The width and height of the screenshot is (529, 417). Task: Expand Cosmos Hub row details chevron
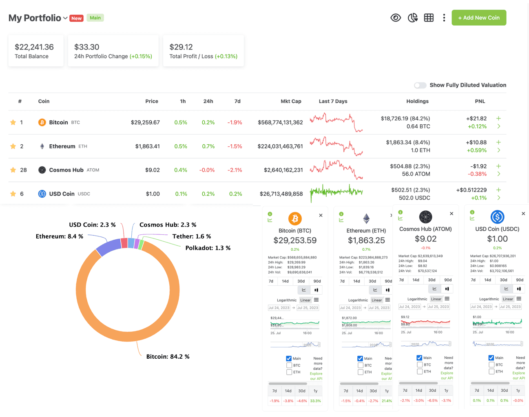498,174
